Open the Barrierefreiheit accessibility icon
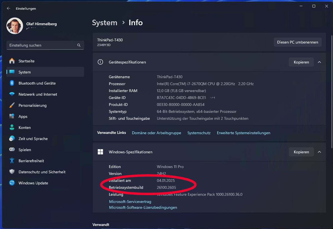This screenshot has width=333, height=229. (x=12, y=161)
